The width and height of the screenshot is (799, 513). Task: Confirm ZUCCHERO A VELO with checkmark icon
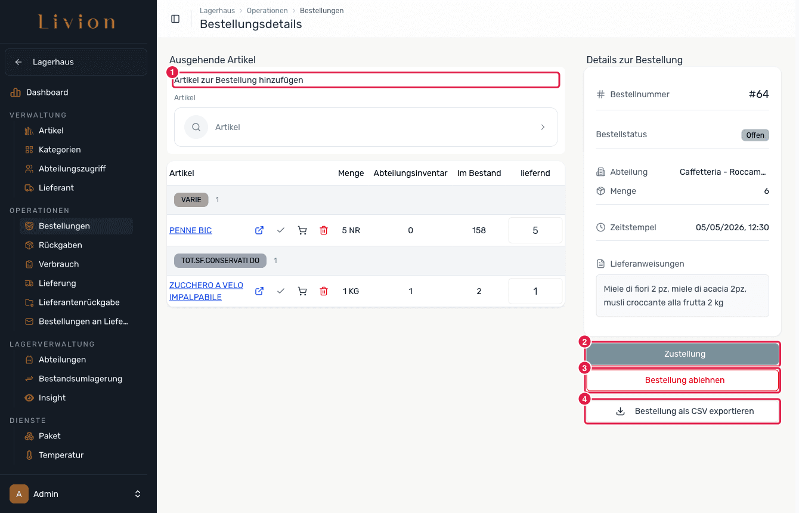click(281, 291)
